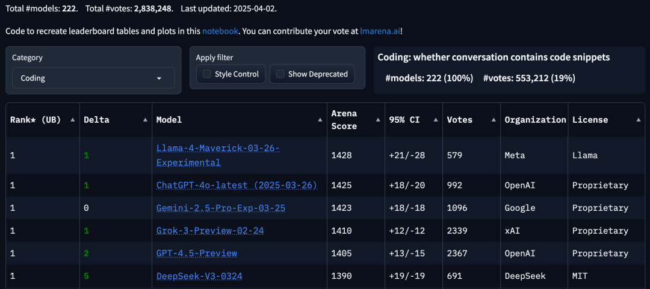Click the DeepSeek organization cell
Image resolution: width=650 pixels, height=289 pixels.
(534, 276)
